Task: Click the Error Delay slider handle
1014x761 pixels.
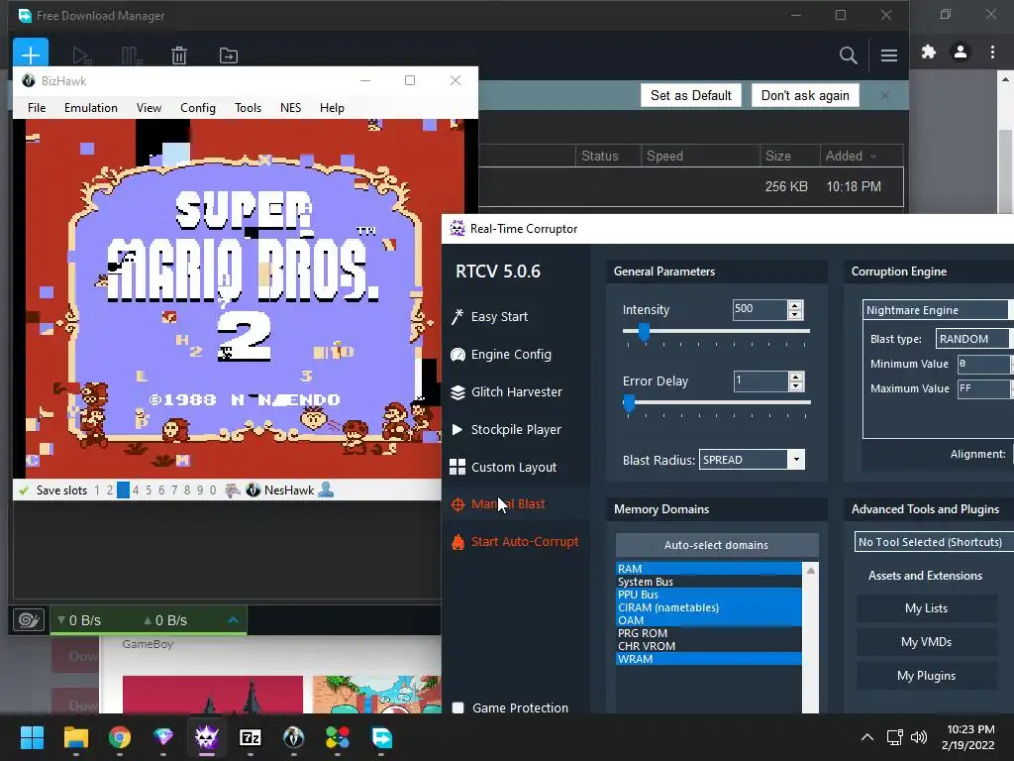Action: pos(629,403)
